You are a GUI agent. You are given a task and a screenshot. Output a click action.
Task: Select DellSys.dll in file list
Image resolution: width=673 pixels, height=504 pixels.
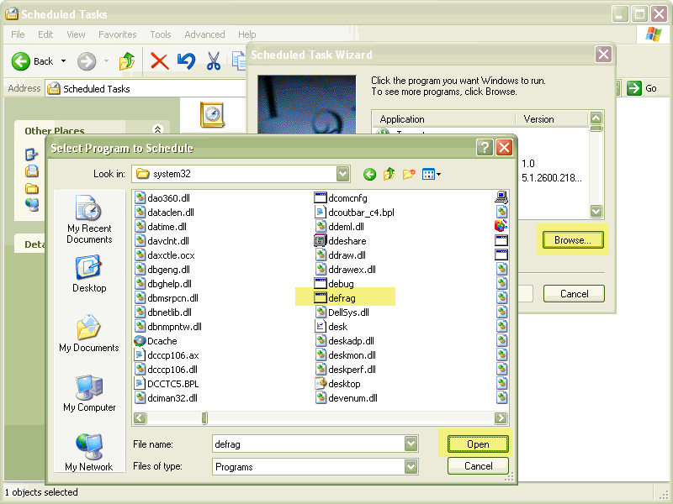pos(342,312)
